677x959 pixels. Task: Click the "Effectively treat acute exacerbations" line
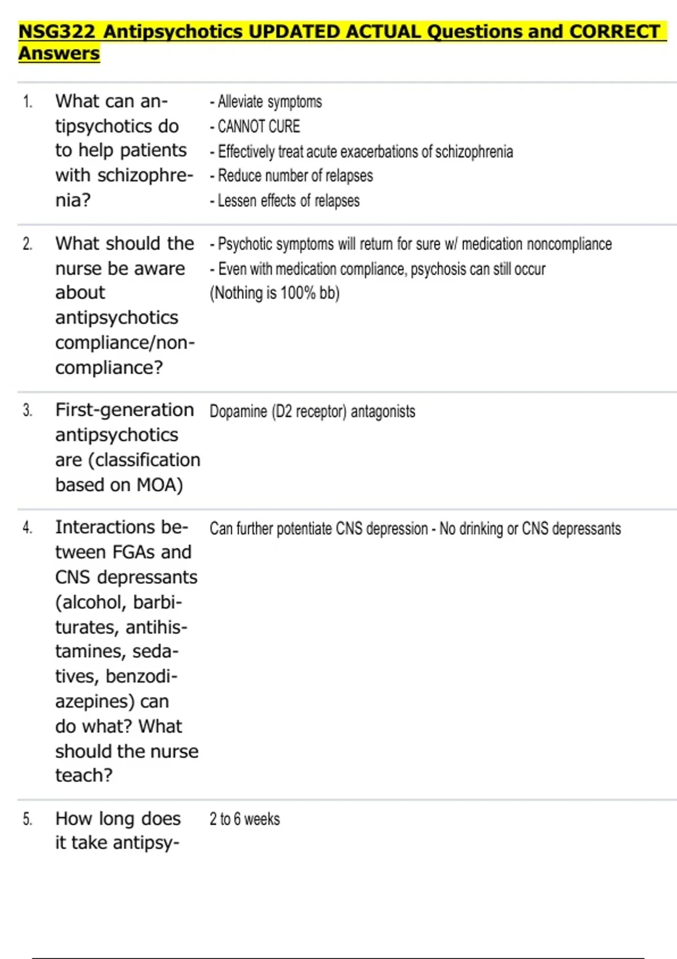[x=361, y=152]
